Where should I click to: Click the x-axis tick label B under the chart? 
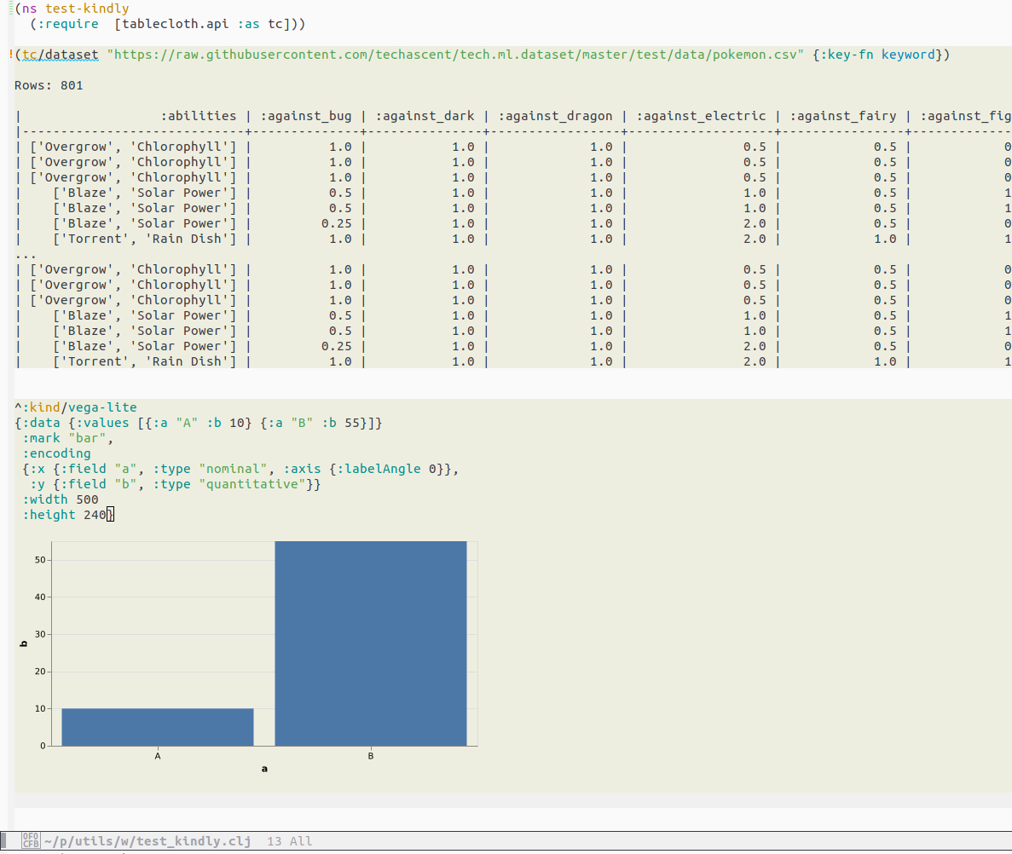coord(371,756)
